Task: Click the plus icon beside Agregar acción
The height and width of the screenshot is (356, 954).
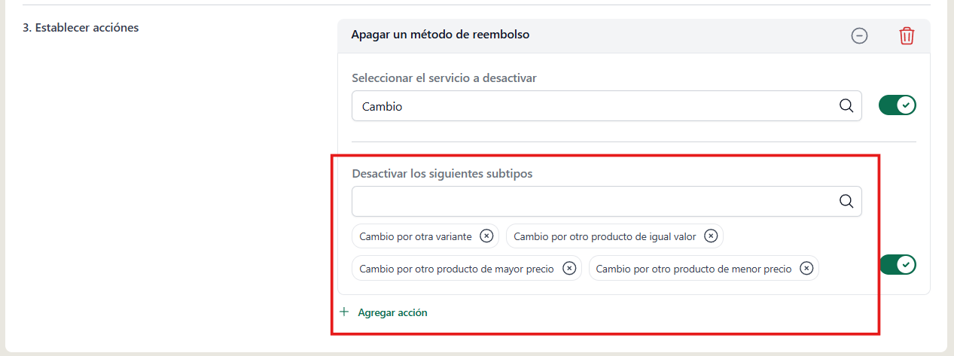Action: pos(344,312)
